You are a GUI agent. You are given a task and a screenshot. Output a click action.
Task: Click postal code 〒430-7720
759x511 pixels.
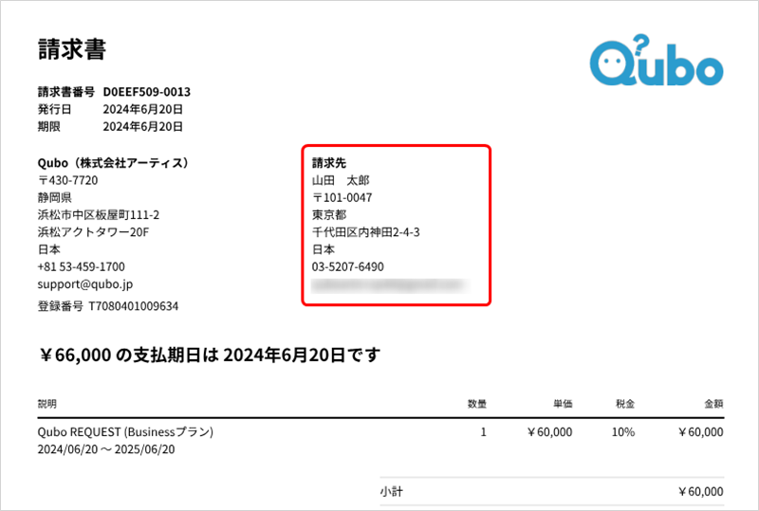(67, 180)
